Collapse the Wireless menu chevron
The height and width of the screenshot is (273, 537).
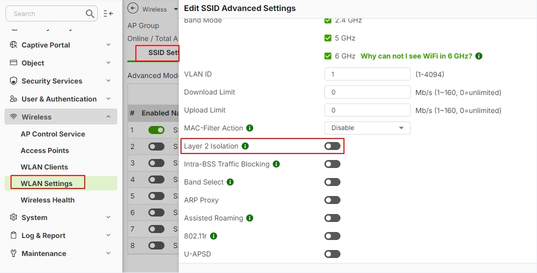click(108, 116)
